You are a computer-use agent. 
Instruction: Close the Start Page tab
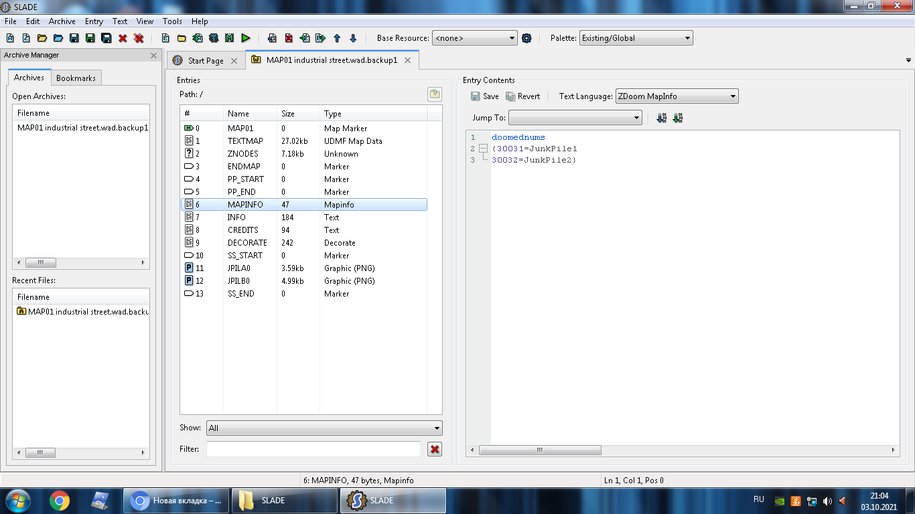point(234,61)
